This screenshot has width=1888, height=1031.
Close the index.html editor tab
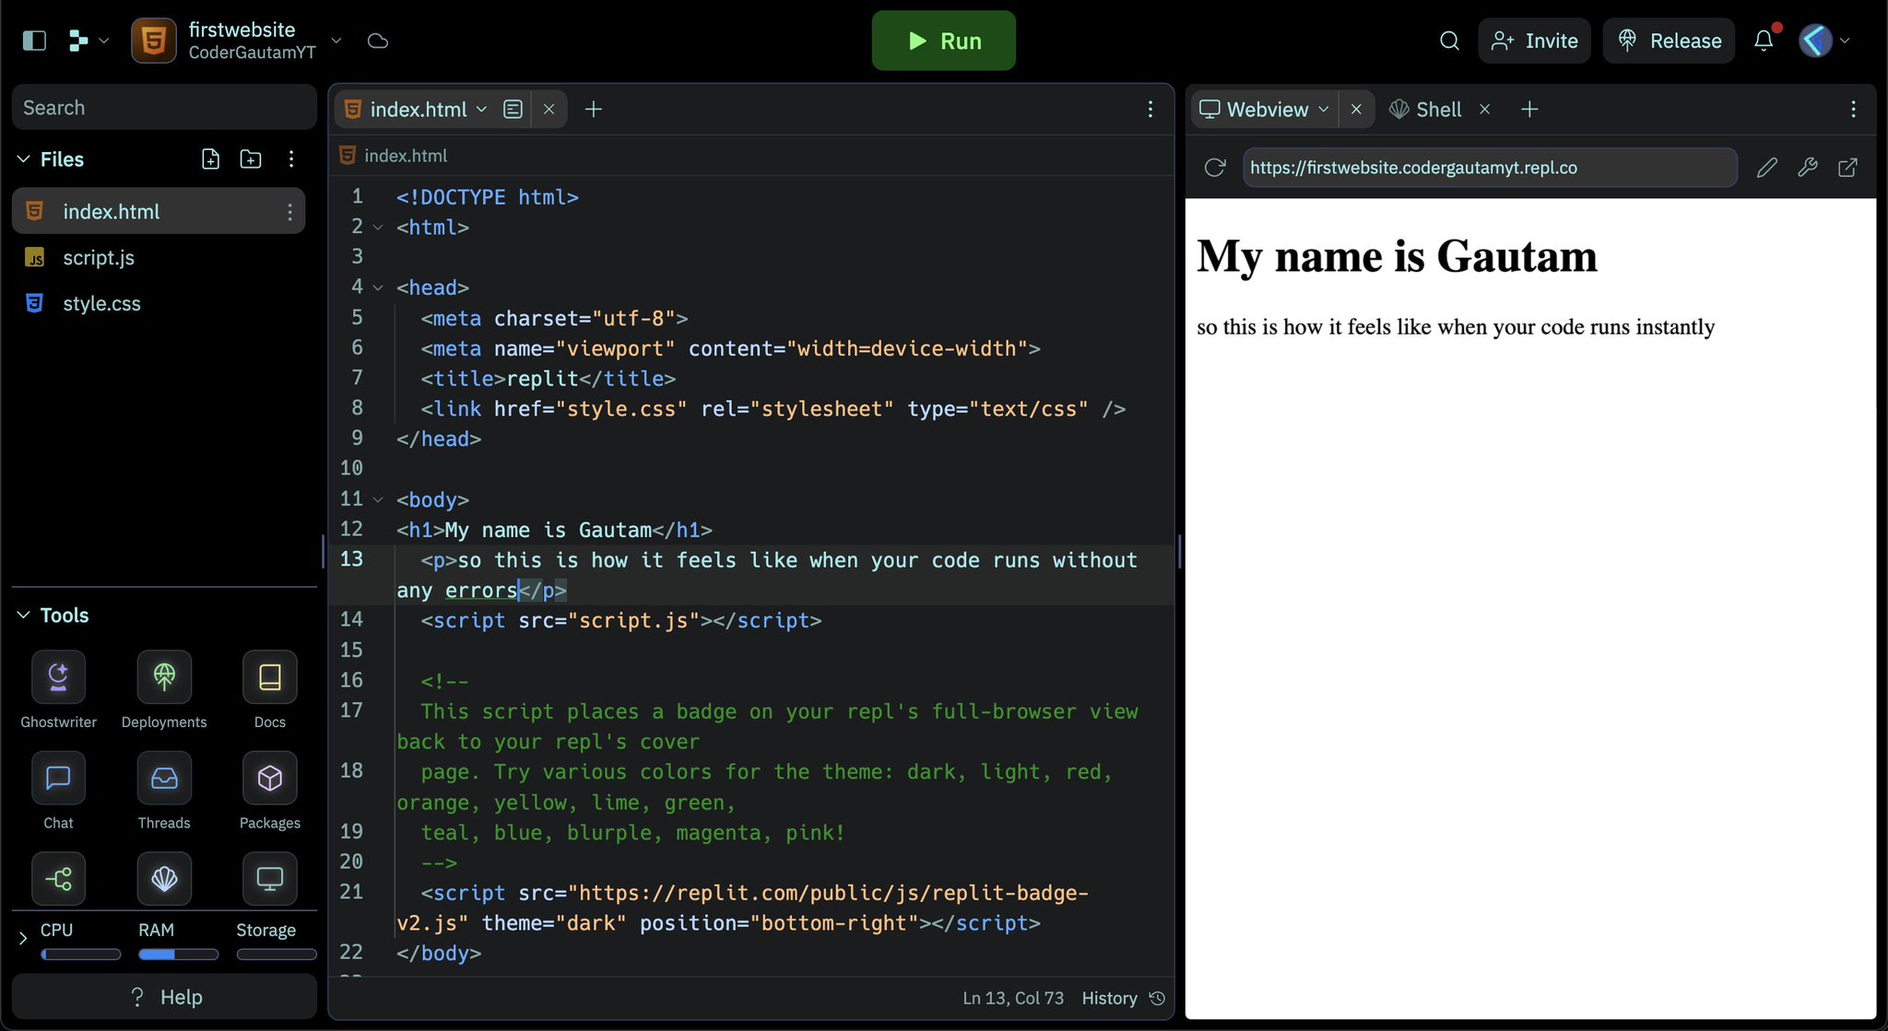click(x=549, y=110)
